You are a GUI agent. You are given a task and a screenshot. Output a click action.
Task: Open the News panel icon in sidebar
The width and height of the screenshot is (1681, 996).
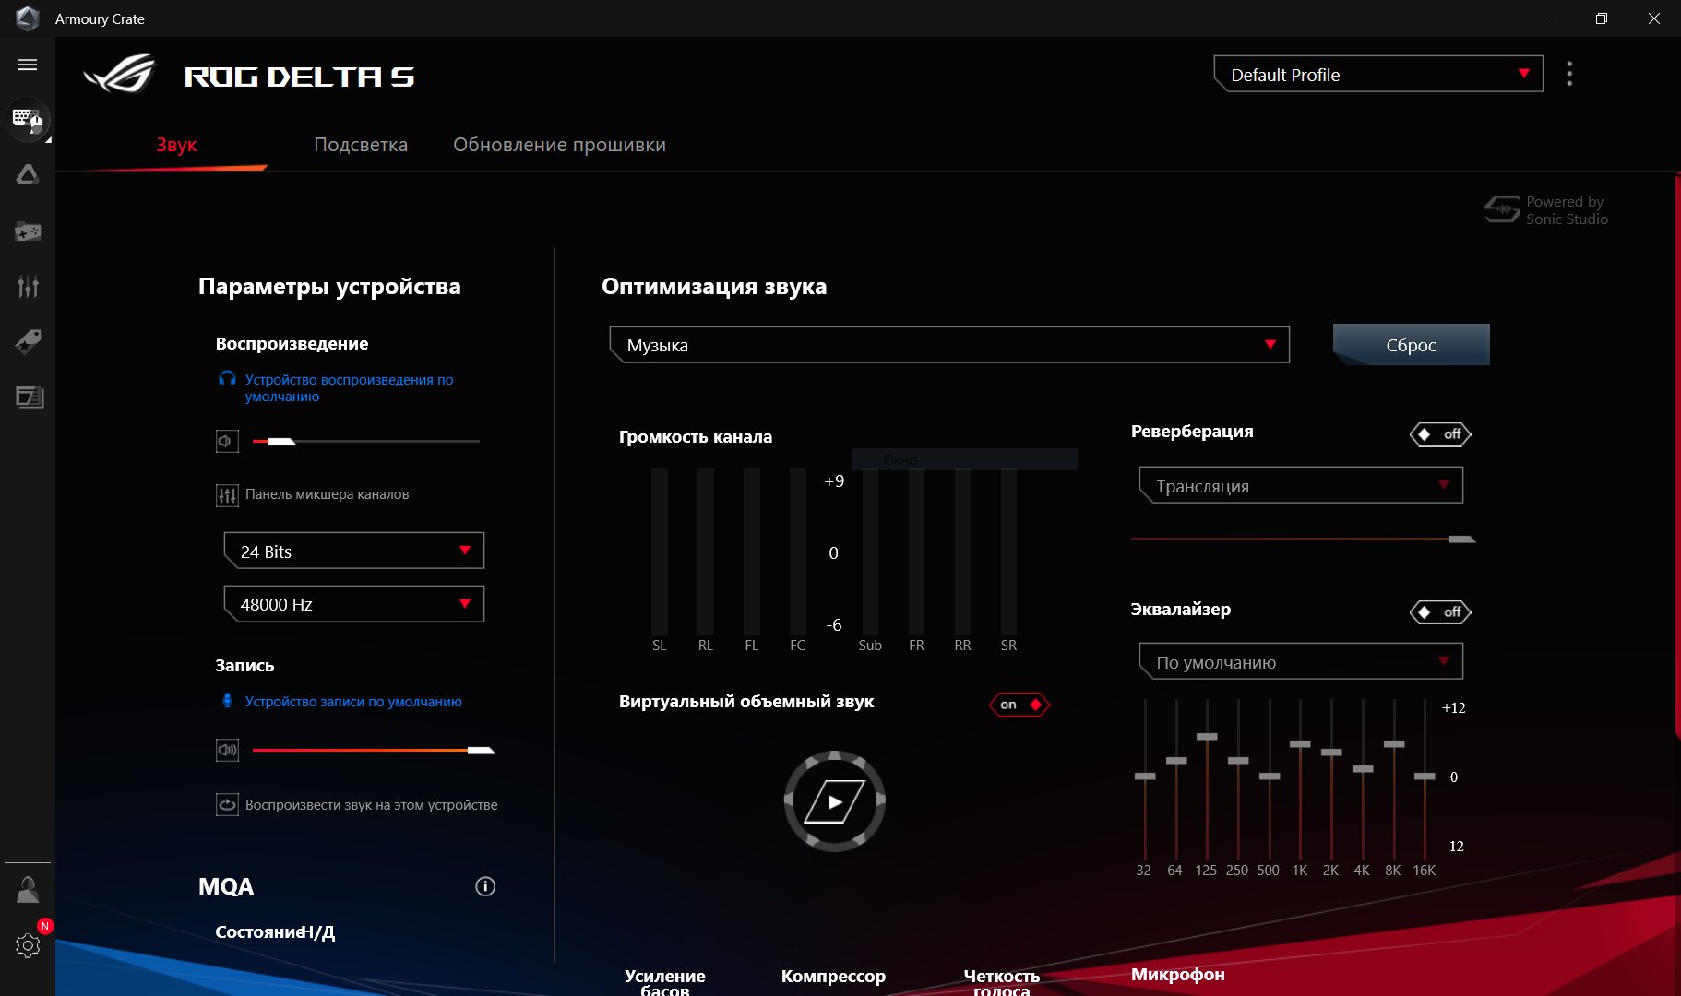[30, 397]
